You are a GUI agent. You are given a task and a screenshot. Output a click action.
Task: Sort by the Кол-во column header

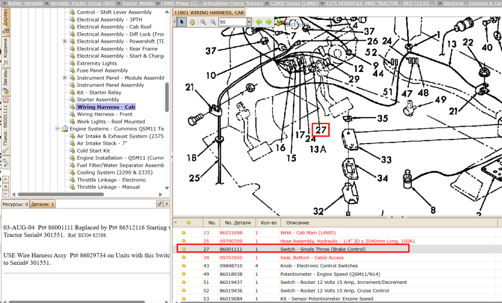[x=269, y=223]
